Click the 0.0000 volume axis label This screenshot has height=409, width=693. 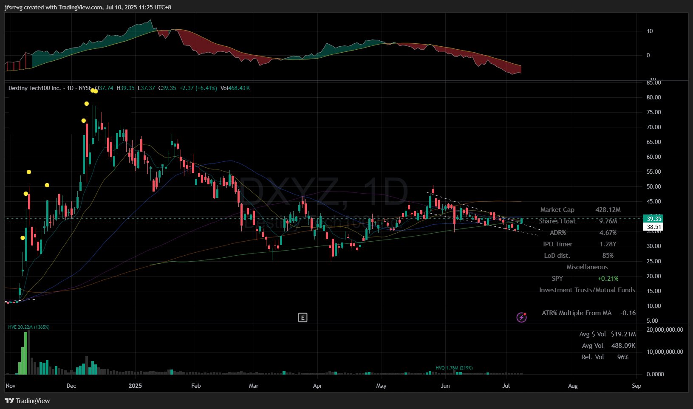tap(655, 374)
